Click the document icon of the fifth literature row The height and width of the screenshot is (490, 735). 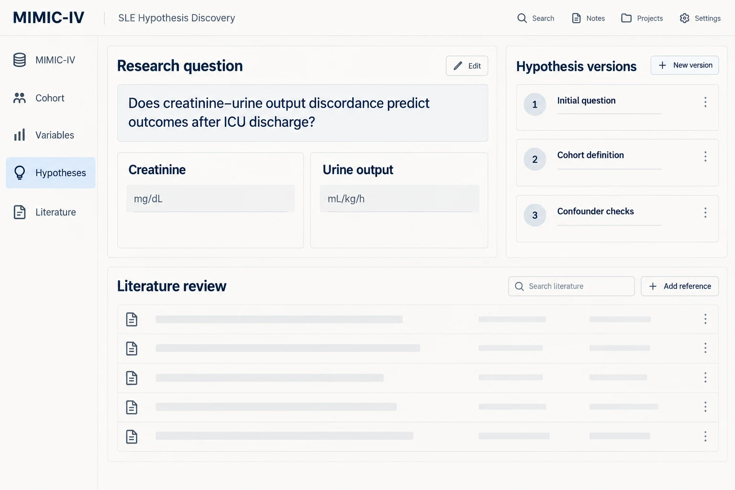[132, 436]
